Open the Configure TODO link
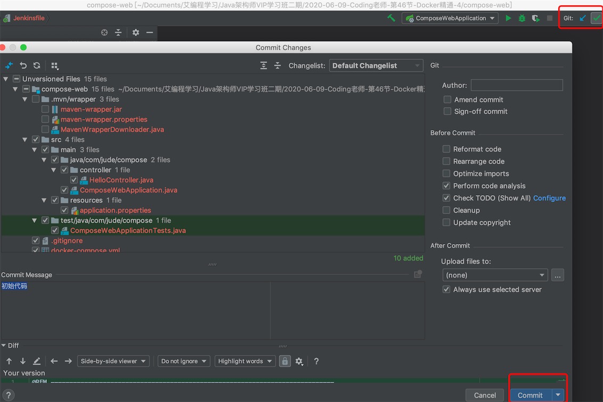This screenshot has height=402, width=603. point(549,198)
